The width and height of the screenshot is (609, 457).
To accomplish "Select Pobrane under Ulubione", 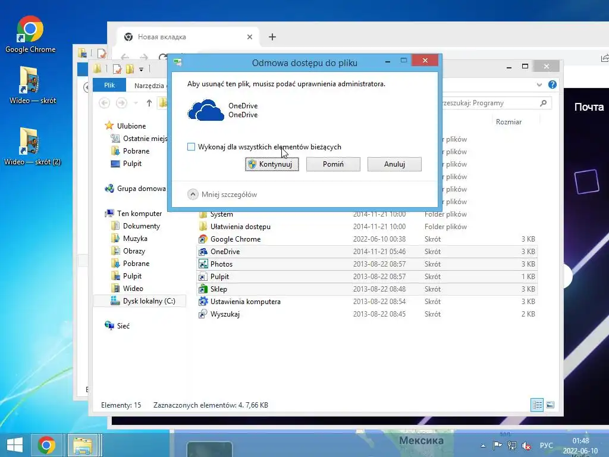I will tap(130, 151).
